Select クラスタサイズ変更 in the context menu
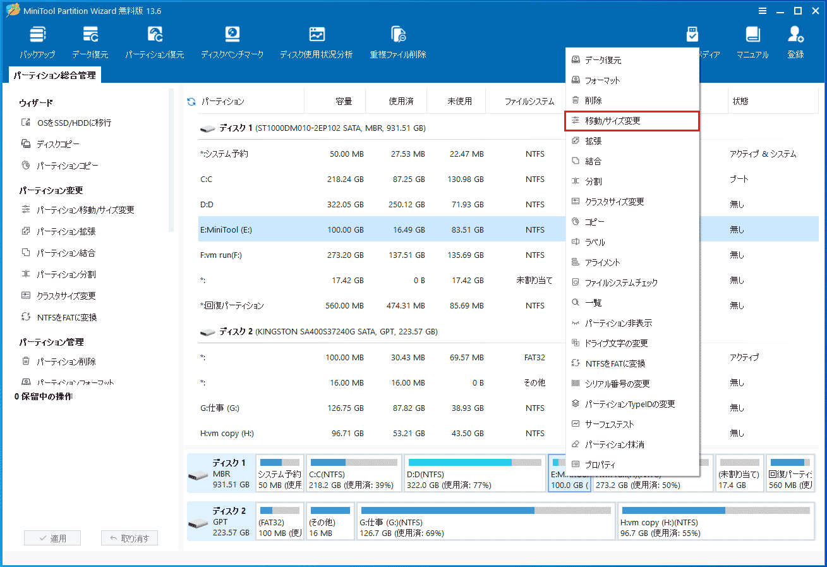The height and width of the screenshot is (567, 827). pyautogui.click(x=632, y=202)
